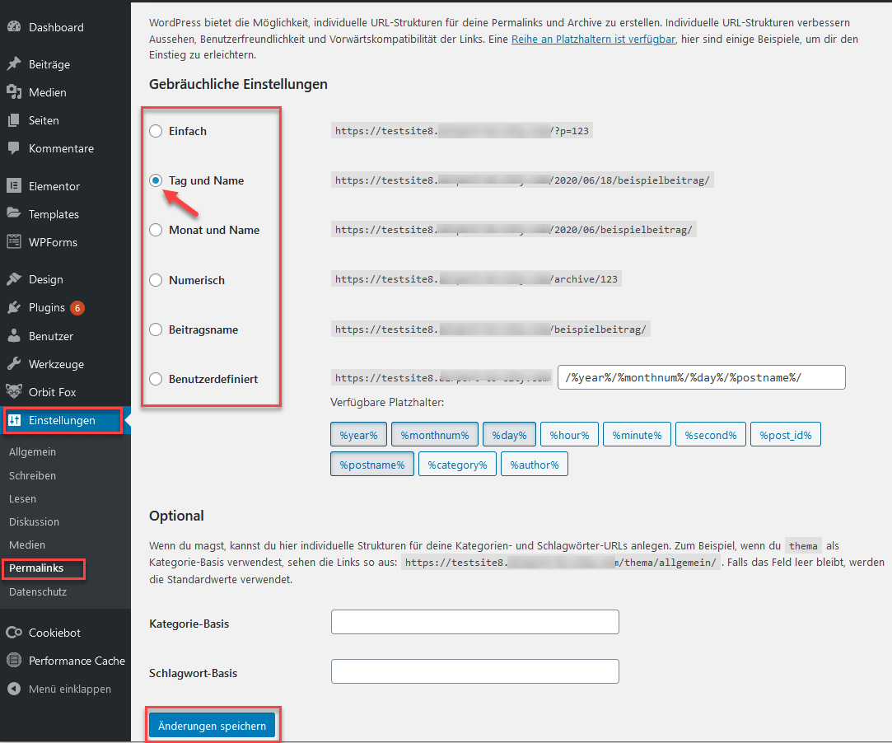
Task: Click the Schlagwort-Basis input field
Action: pos(475,671)
